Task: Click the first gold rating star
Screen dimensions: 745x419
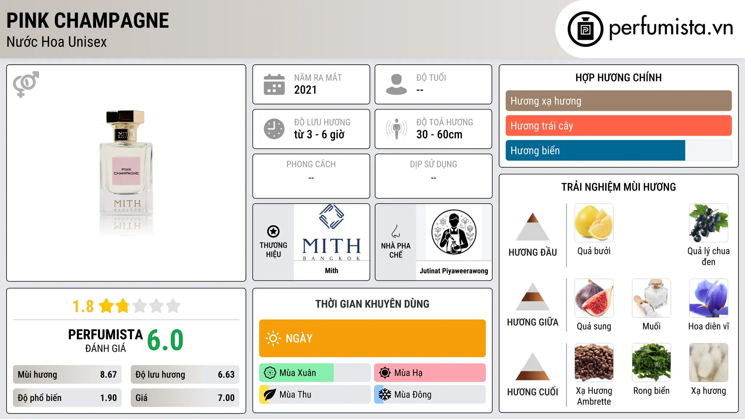Action: 106,306
